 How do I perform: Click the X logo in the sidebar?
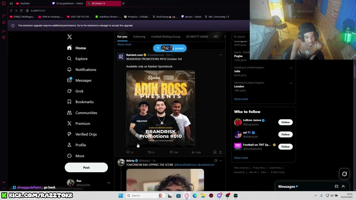[x=70, y=37]
